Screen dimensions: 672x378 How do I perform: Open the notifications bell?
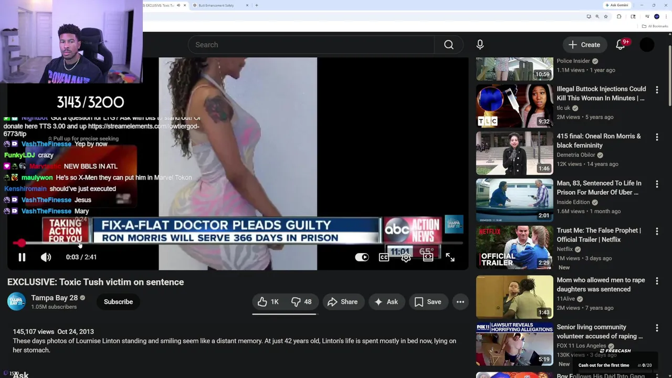[621, 45]
